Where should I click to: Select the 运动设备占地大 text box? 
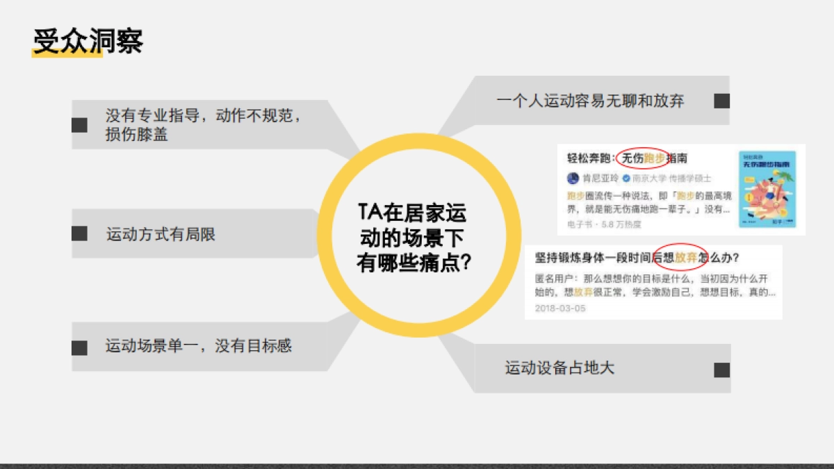pos(559,368)
